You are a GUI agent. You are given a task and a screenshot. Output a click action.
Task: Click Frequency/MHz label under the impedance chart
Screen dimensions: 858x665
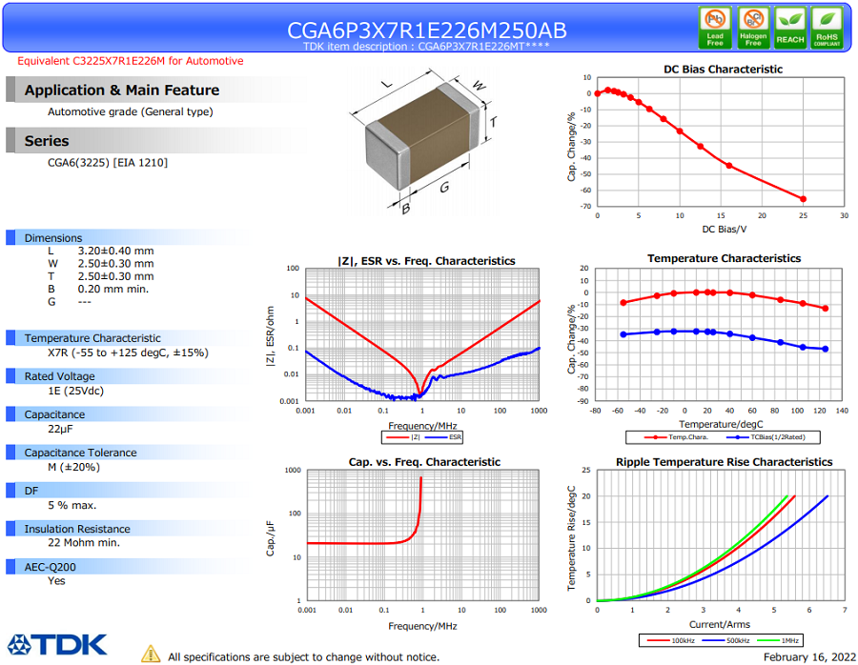[422, 426]
